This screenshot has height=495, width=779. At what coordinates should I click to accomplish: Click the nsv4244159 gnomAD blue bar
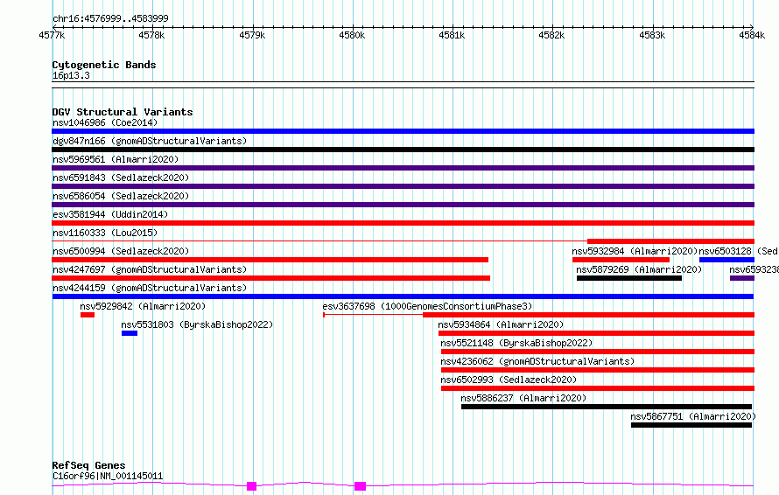pos(403,296)
